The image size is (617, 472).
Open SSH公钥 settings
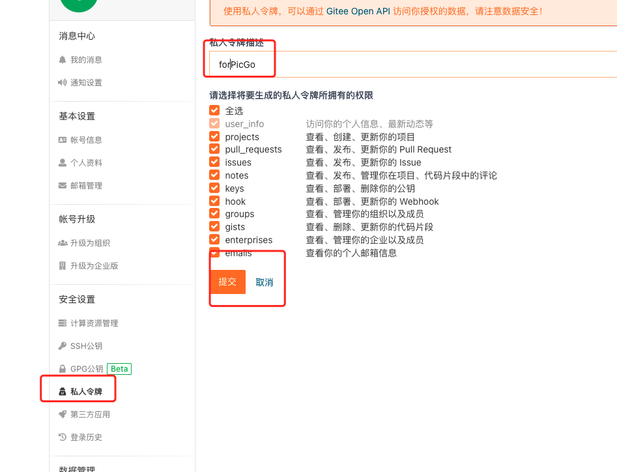tap(86, 346)
